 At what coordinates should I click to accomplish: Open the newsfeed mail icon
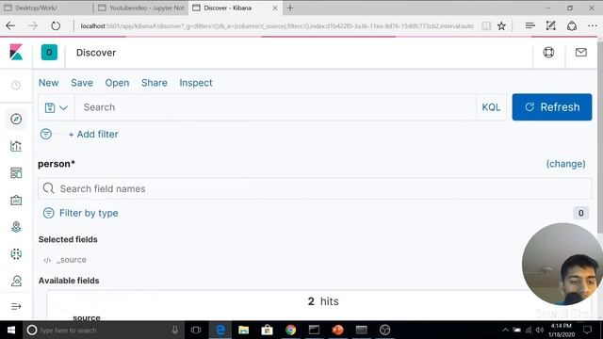coord(580,53)
